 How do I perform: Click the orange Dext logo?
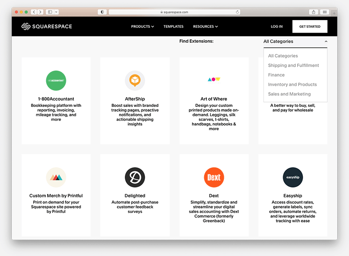click(x=214, y=177)
